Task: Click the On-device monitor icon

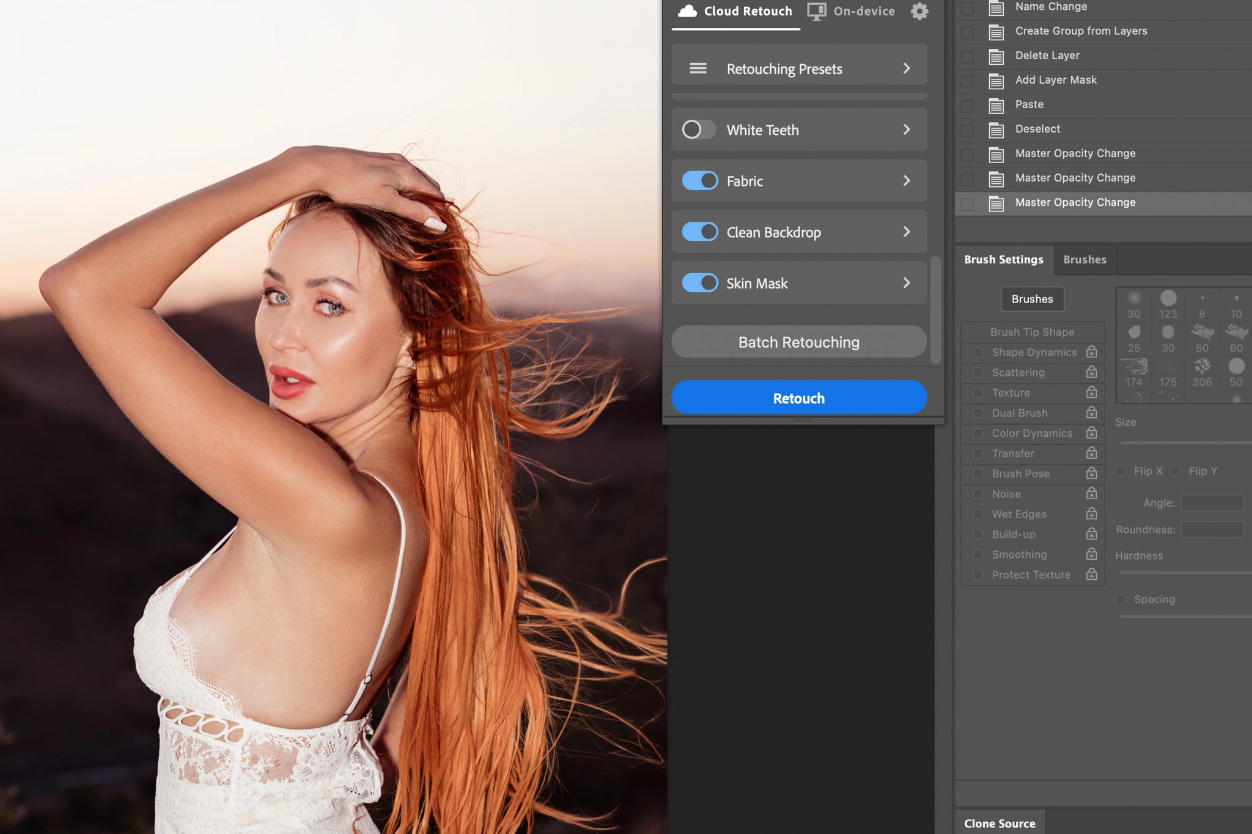Action: coord(816,10)
